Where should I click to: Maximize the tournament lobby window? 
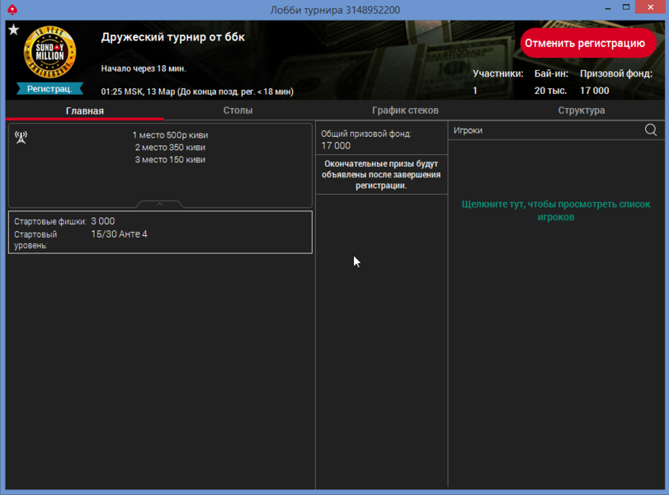[625, 9]
